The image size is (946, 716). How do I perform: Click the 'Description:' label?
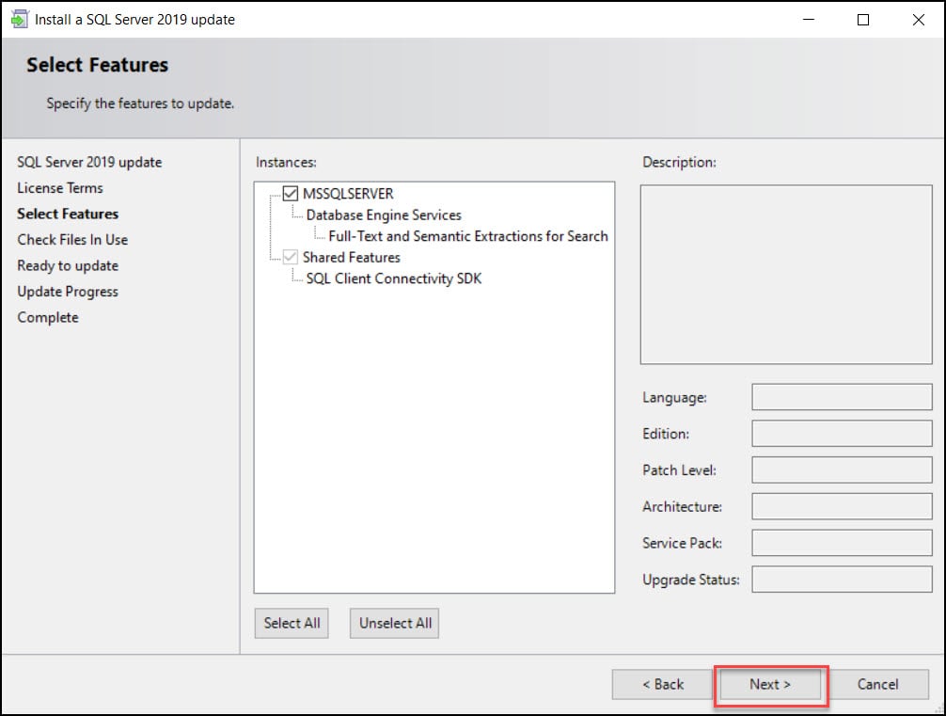(679, 163)
